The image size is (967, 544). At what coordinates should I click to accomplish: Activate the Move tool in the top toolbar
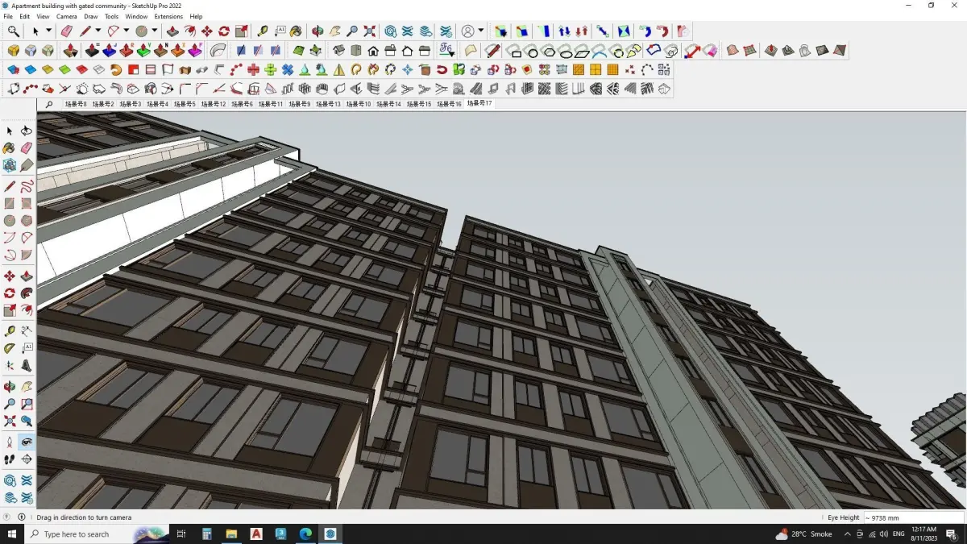pyautogui.click(x=207, y=31)
